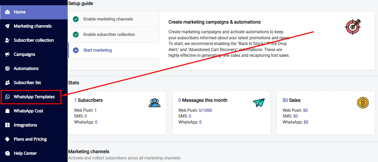
Task: Select the Enable subscriber collection step
Action: (114, 35)
